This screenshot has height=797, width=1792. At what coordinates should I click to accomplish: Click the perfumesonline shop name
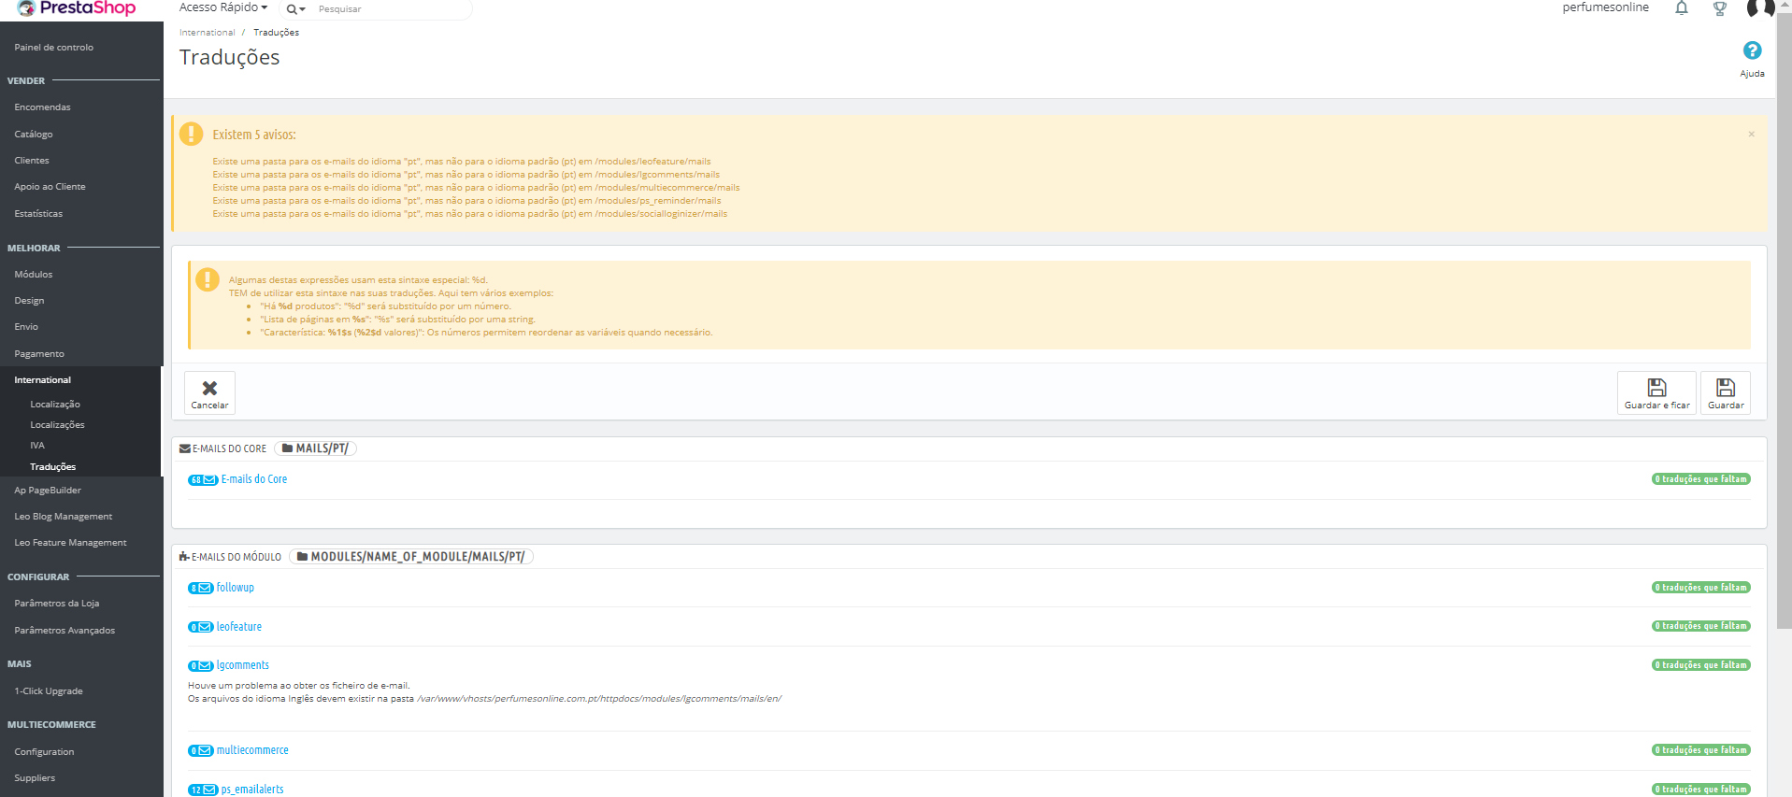tap(1606, 7)
